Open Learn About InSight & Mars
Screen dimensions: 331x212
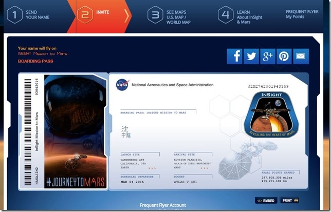[x=249, y=17]
